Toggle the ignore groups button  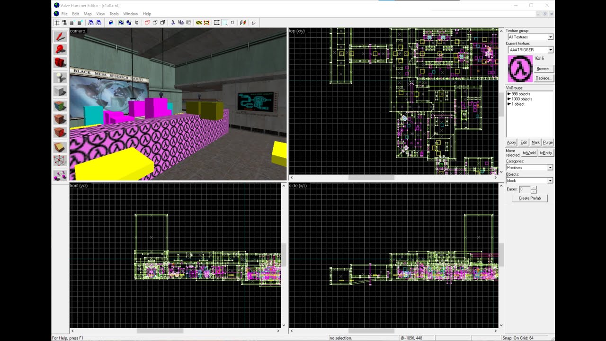[137, 22]
